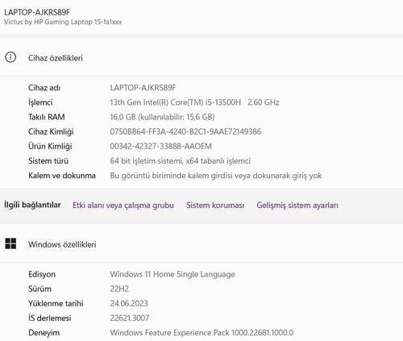Image resolution: width=403 pixels, height=341 pixels.
Task: Click the Cihaz adı label
Action: tap(44, 88)
